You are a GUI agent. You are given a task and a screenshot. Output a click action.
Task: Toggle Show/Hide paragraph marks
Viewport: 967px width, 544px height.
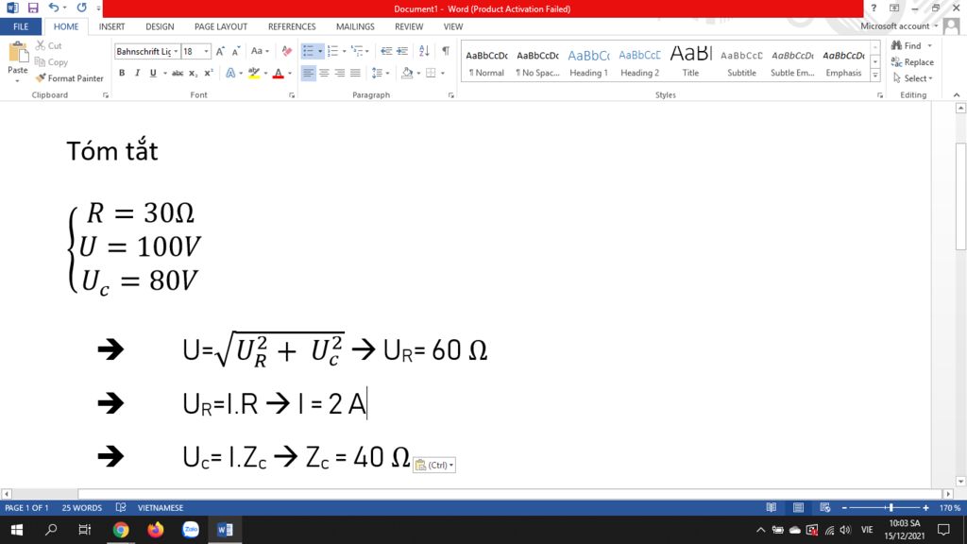pyautogui.click(x=446, y=51)
